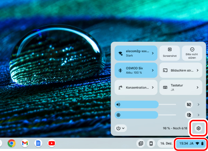Open the 16. Dez. calendar date button
The image size is (208, 151).
166,143
